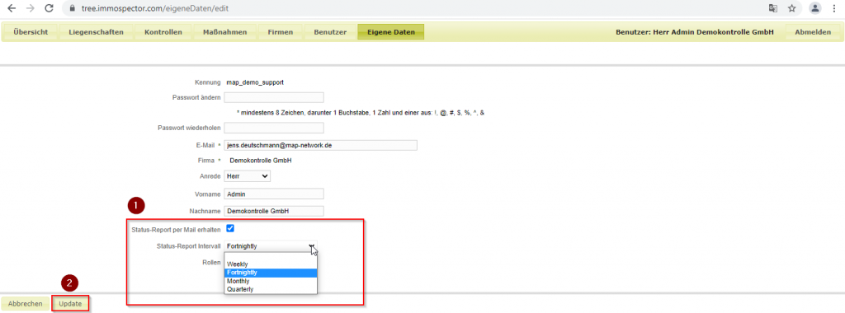Open the Liegenschaften tab

pyautogui.click(x=96, y=32)
